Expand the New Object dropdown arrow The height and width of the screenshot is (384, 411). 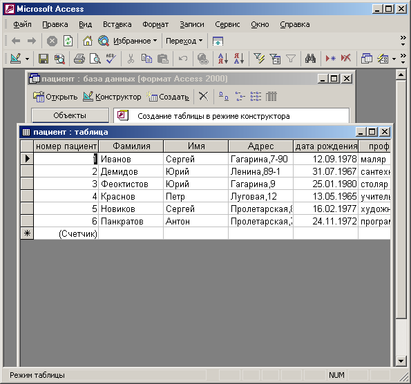pos(394,59)
